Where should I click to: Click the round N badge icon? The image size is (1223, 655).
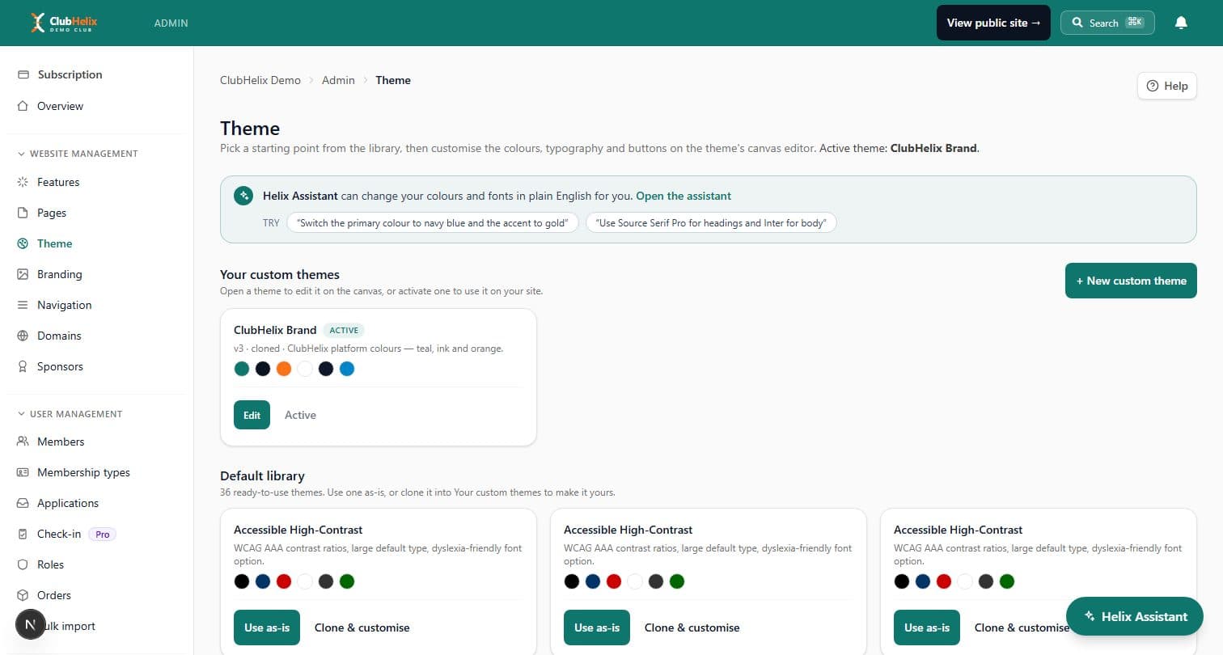[x=31, y=624]
